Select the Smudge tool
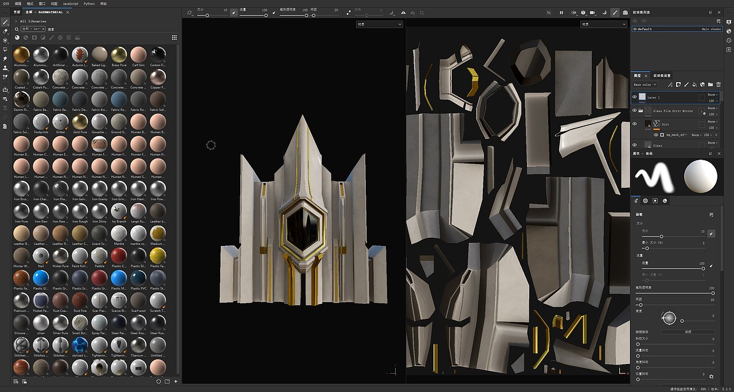 pyautogui.click(x=5, y=59)
